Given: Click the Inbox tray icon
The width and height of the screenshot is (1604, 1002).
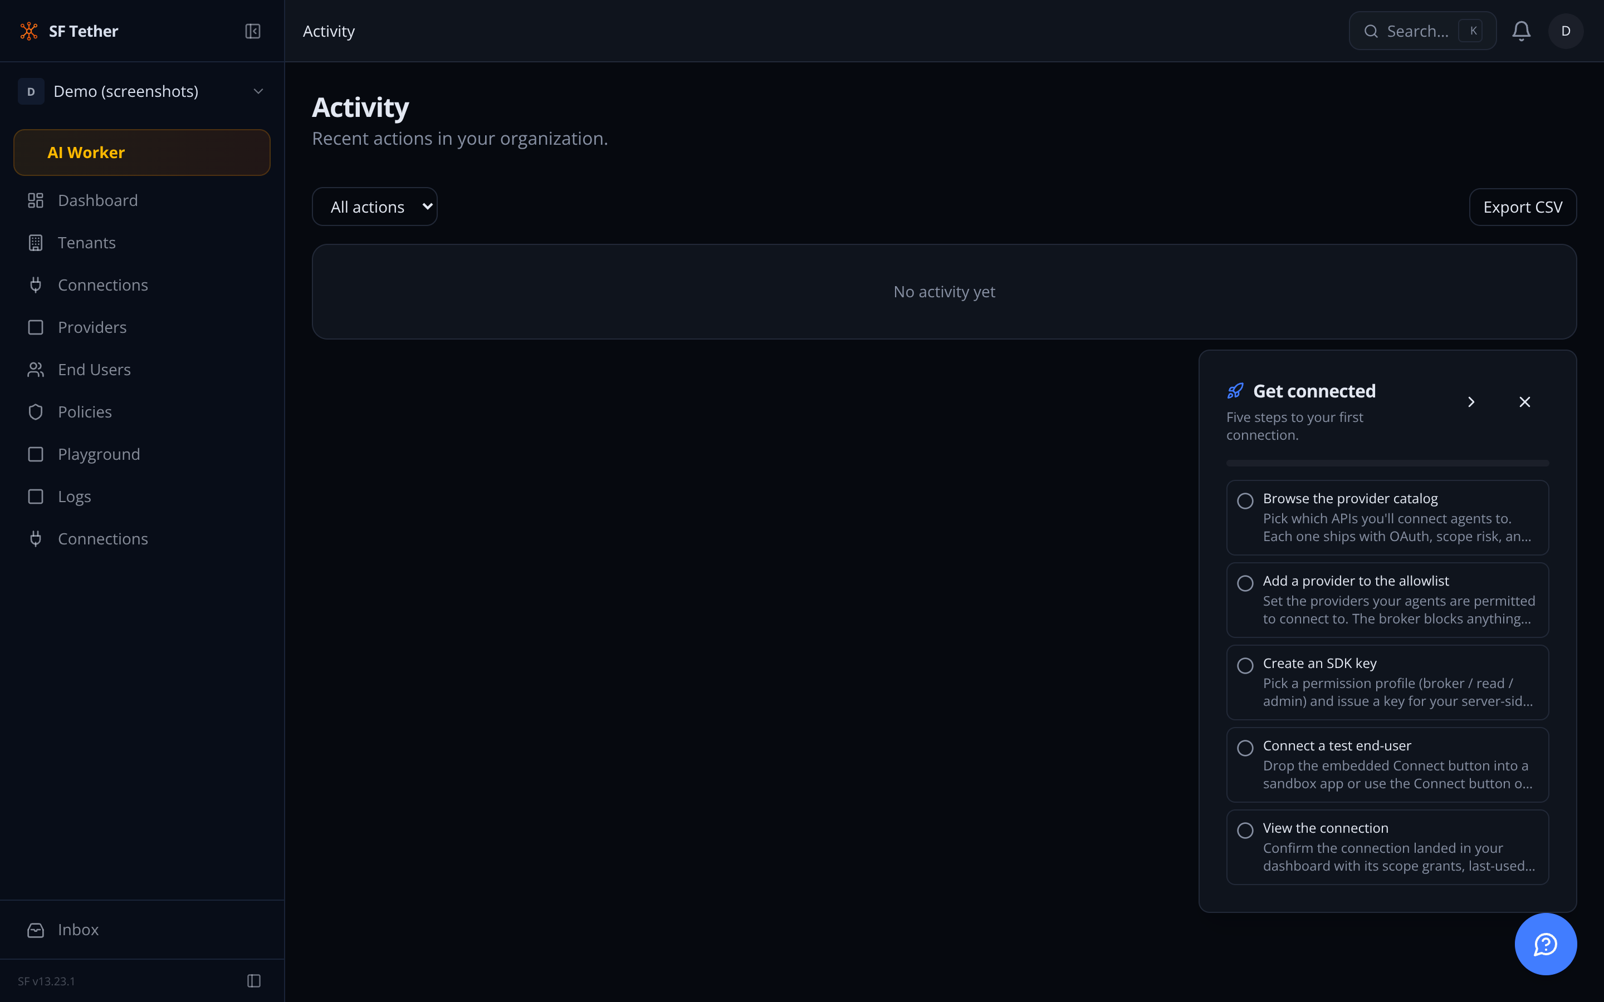Looking at the screenshot, I should tap(36, 930).
